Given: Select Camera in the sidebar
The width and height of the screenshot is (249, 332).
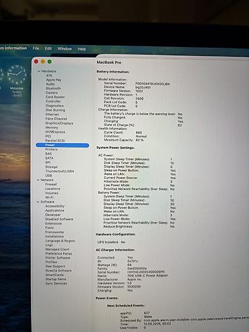Looking at the screenshot, I should (52, 93).
